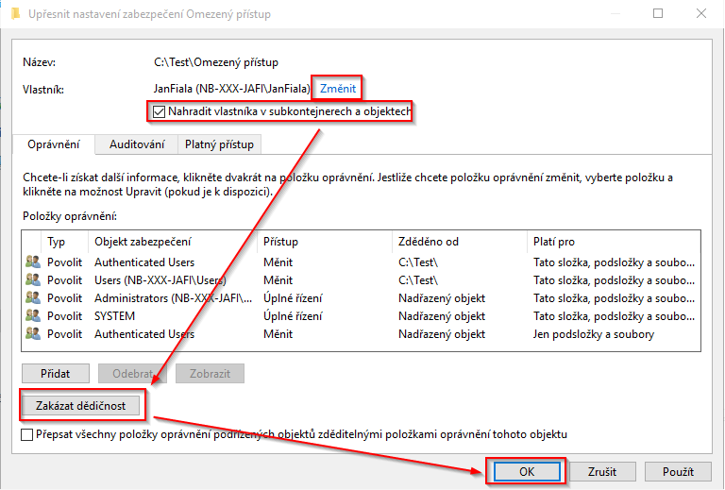Click the folder icon in the title bar
This screenshot has height=490, width=725.
pyautogui.click(x=15, y=14)
